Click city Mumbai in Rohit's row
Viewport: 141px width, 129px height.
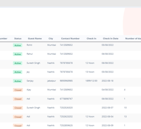point(52,45)
